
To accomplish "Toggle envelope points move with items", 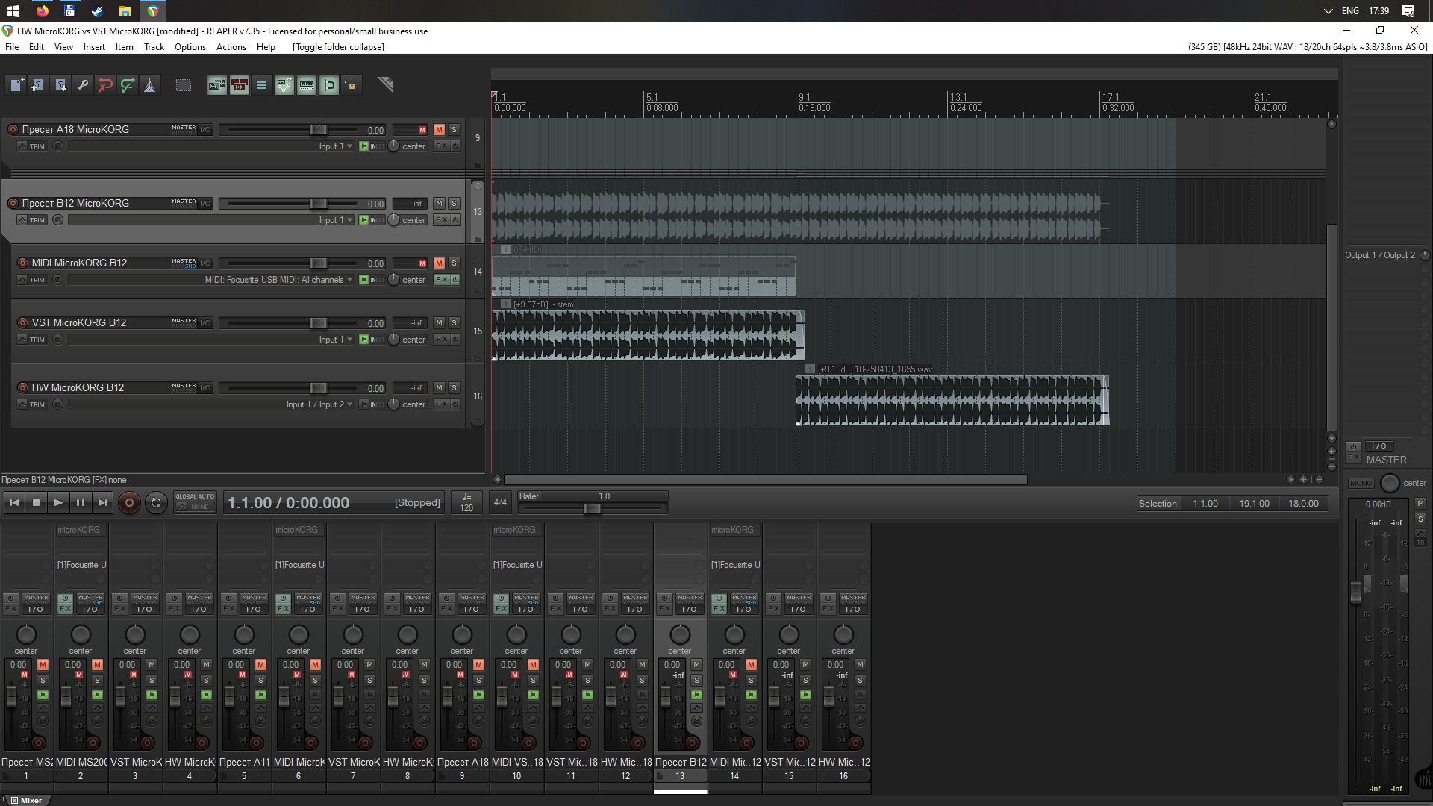I will [284, 85].
